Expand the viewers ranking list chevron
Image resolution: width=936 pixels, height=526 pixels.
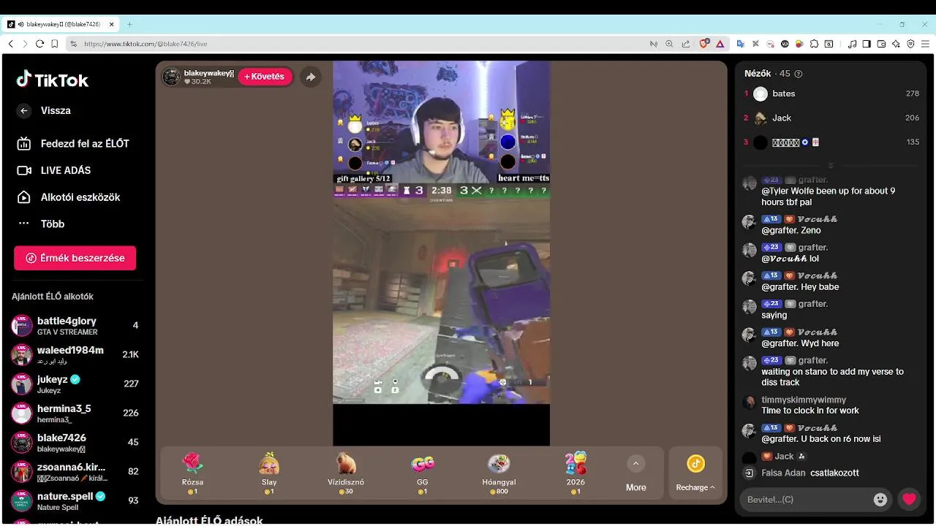click(830, 166)
